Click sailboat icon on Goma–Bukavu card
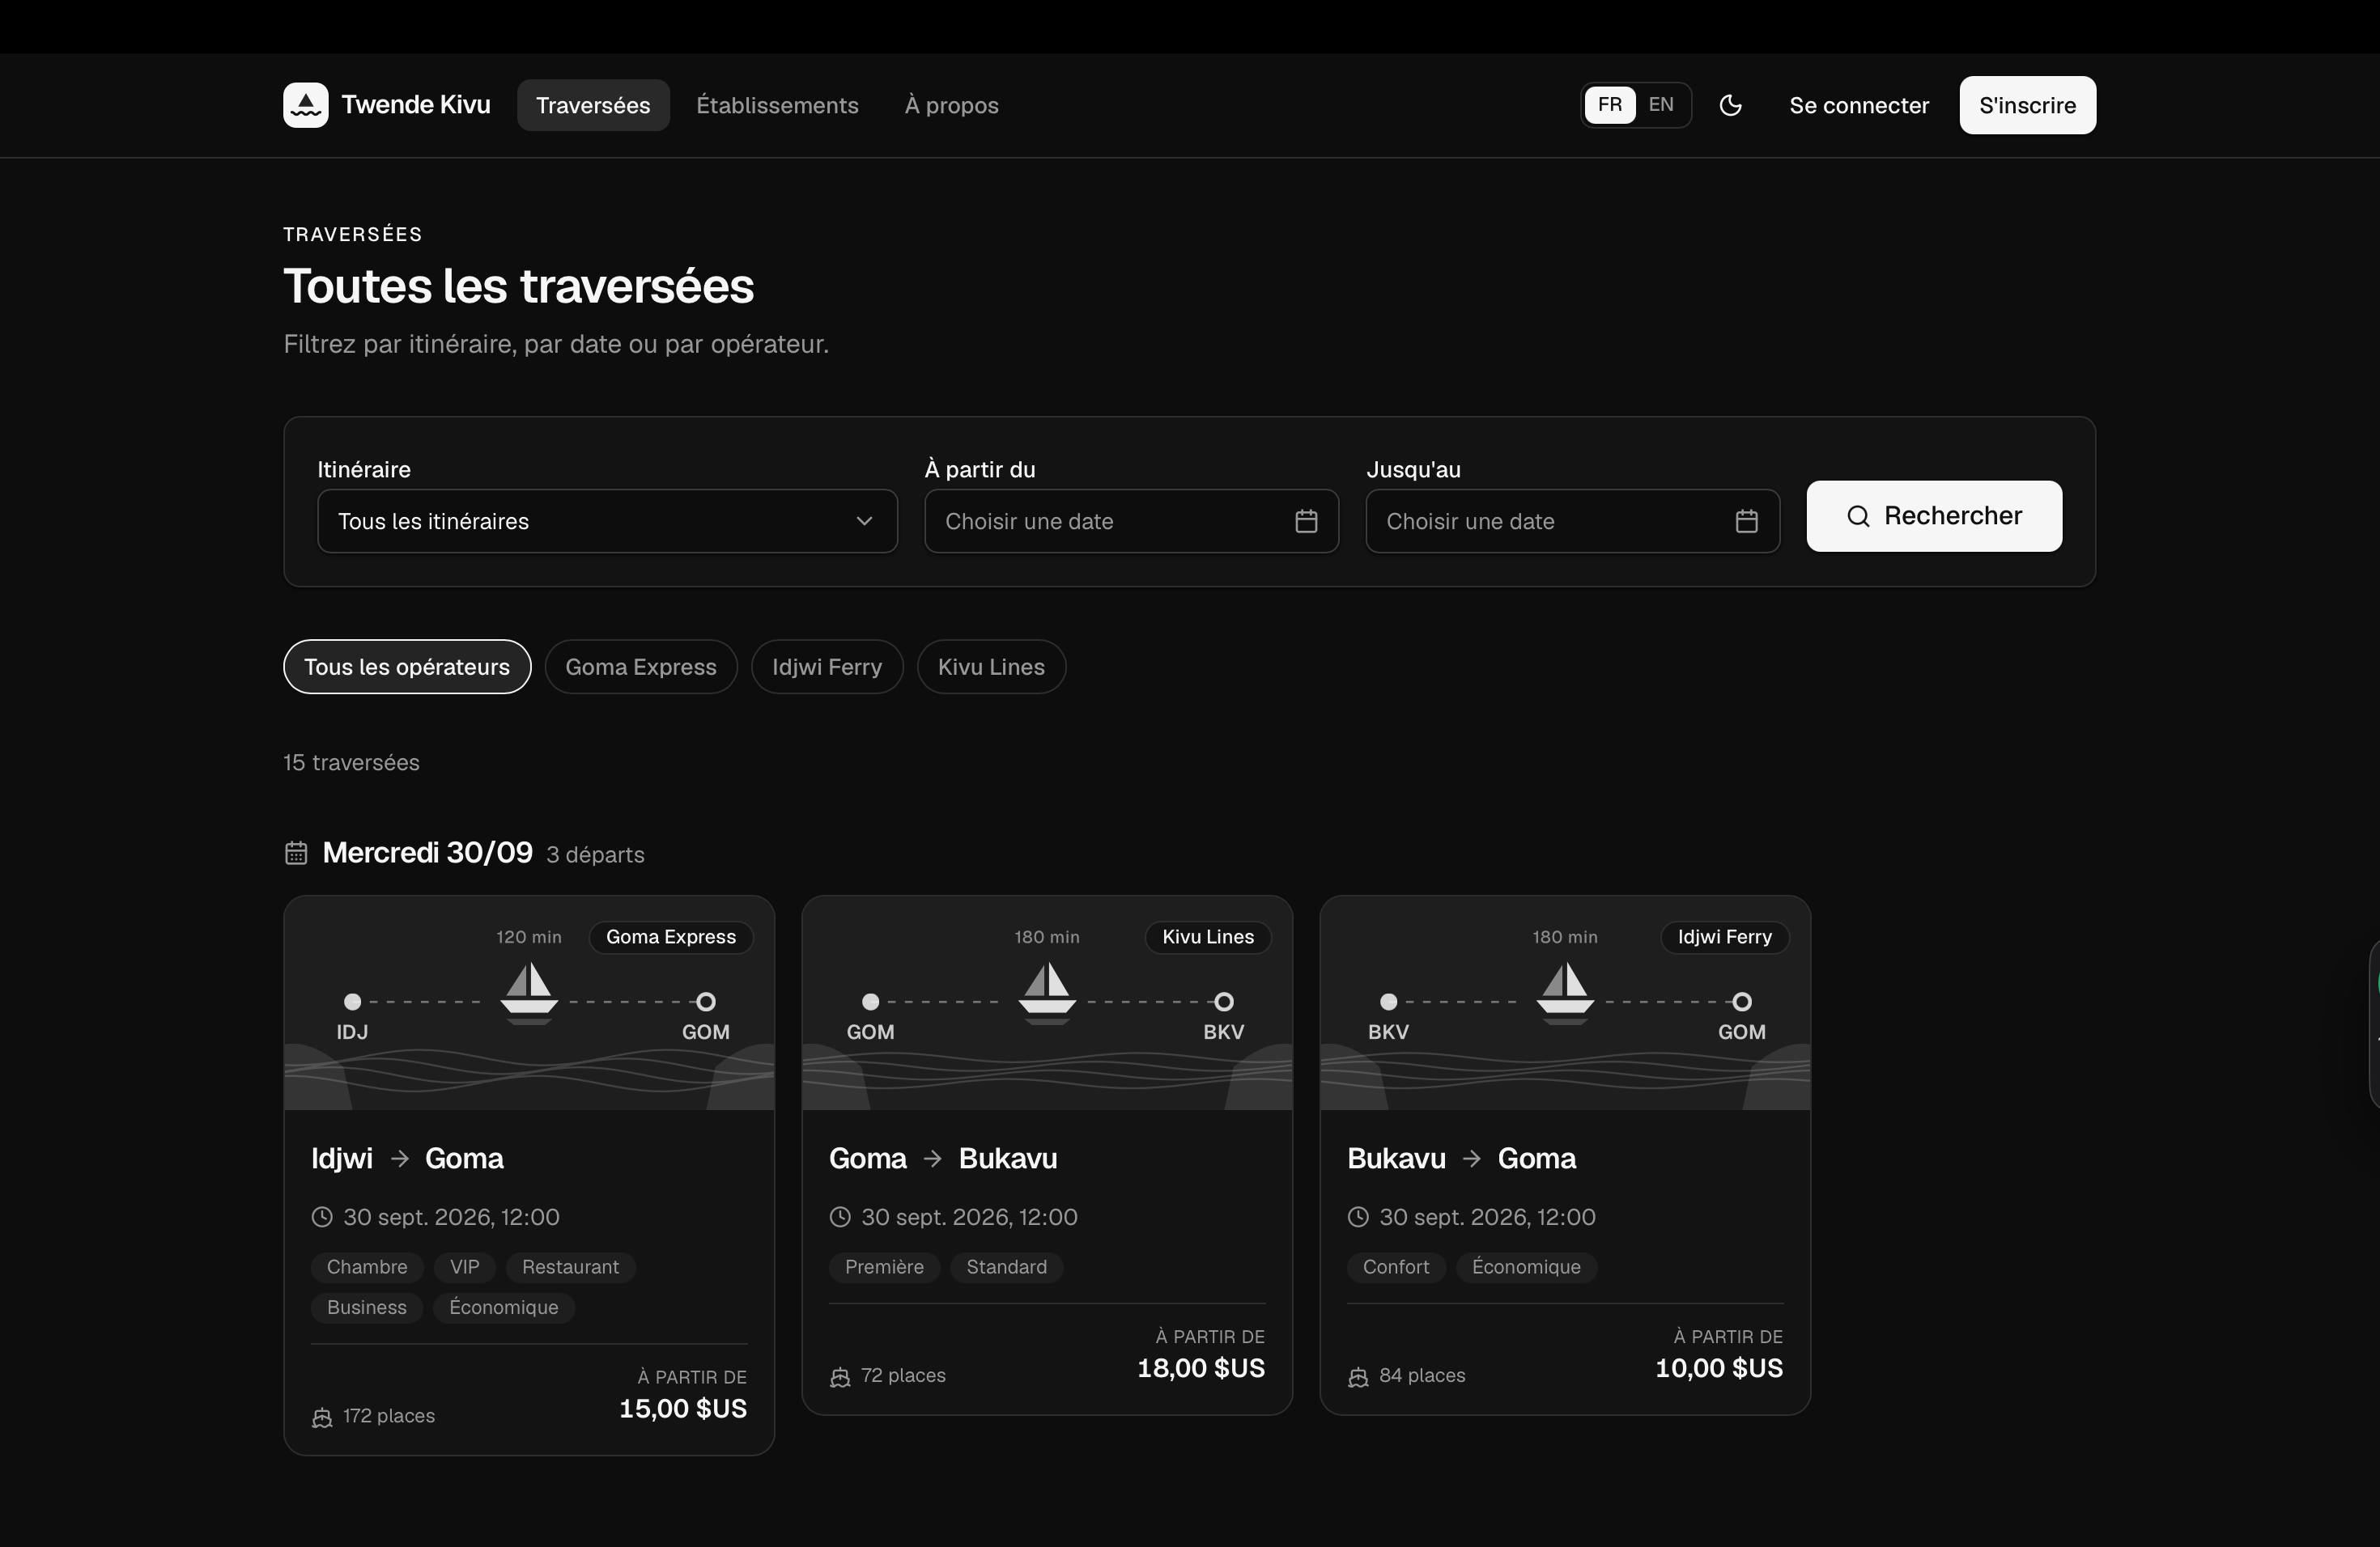Screen dimensions: 2380x1547 point(1047,992)
